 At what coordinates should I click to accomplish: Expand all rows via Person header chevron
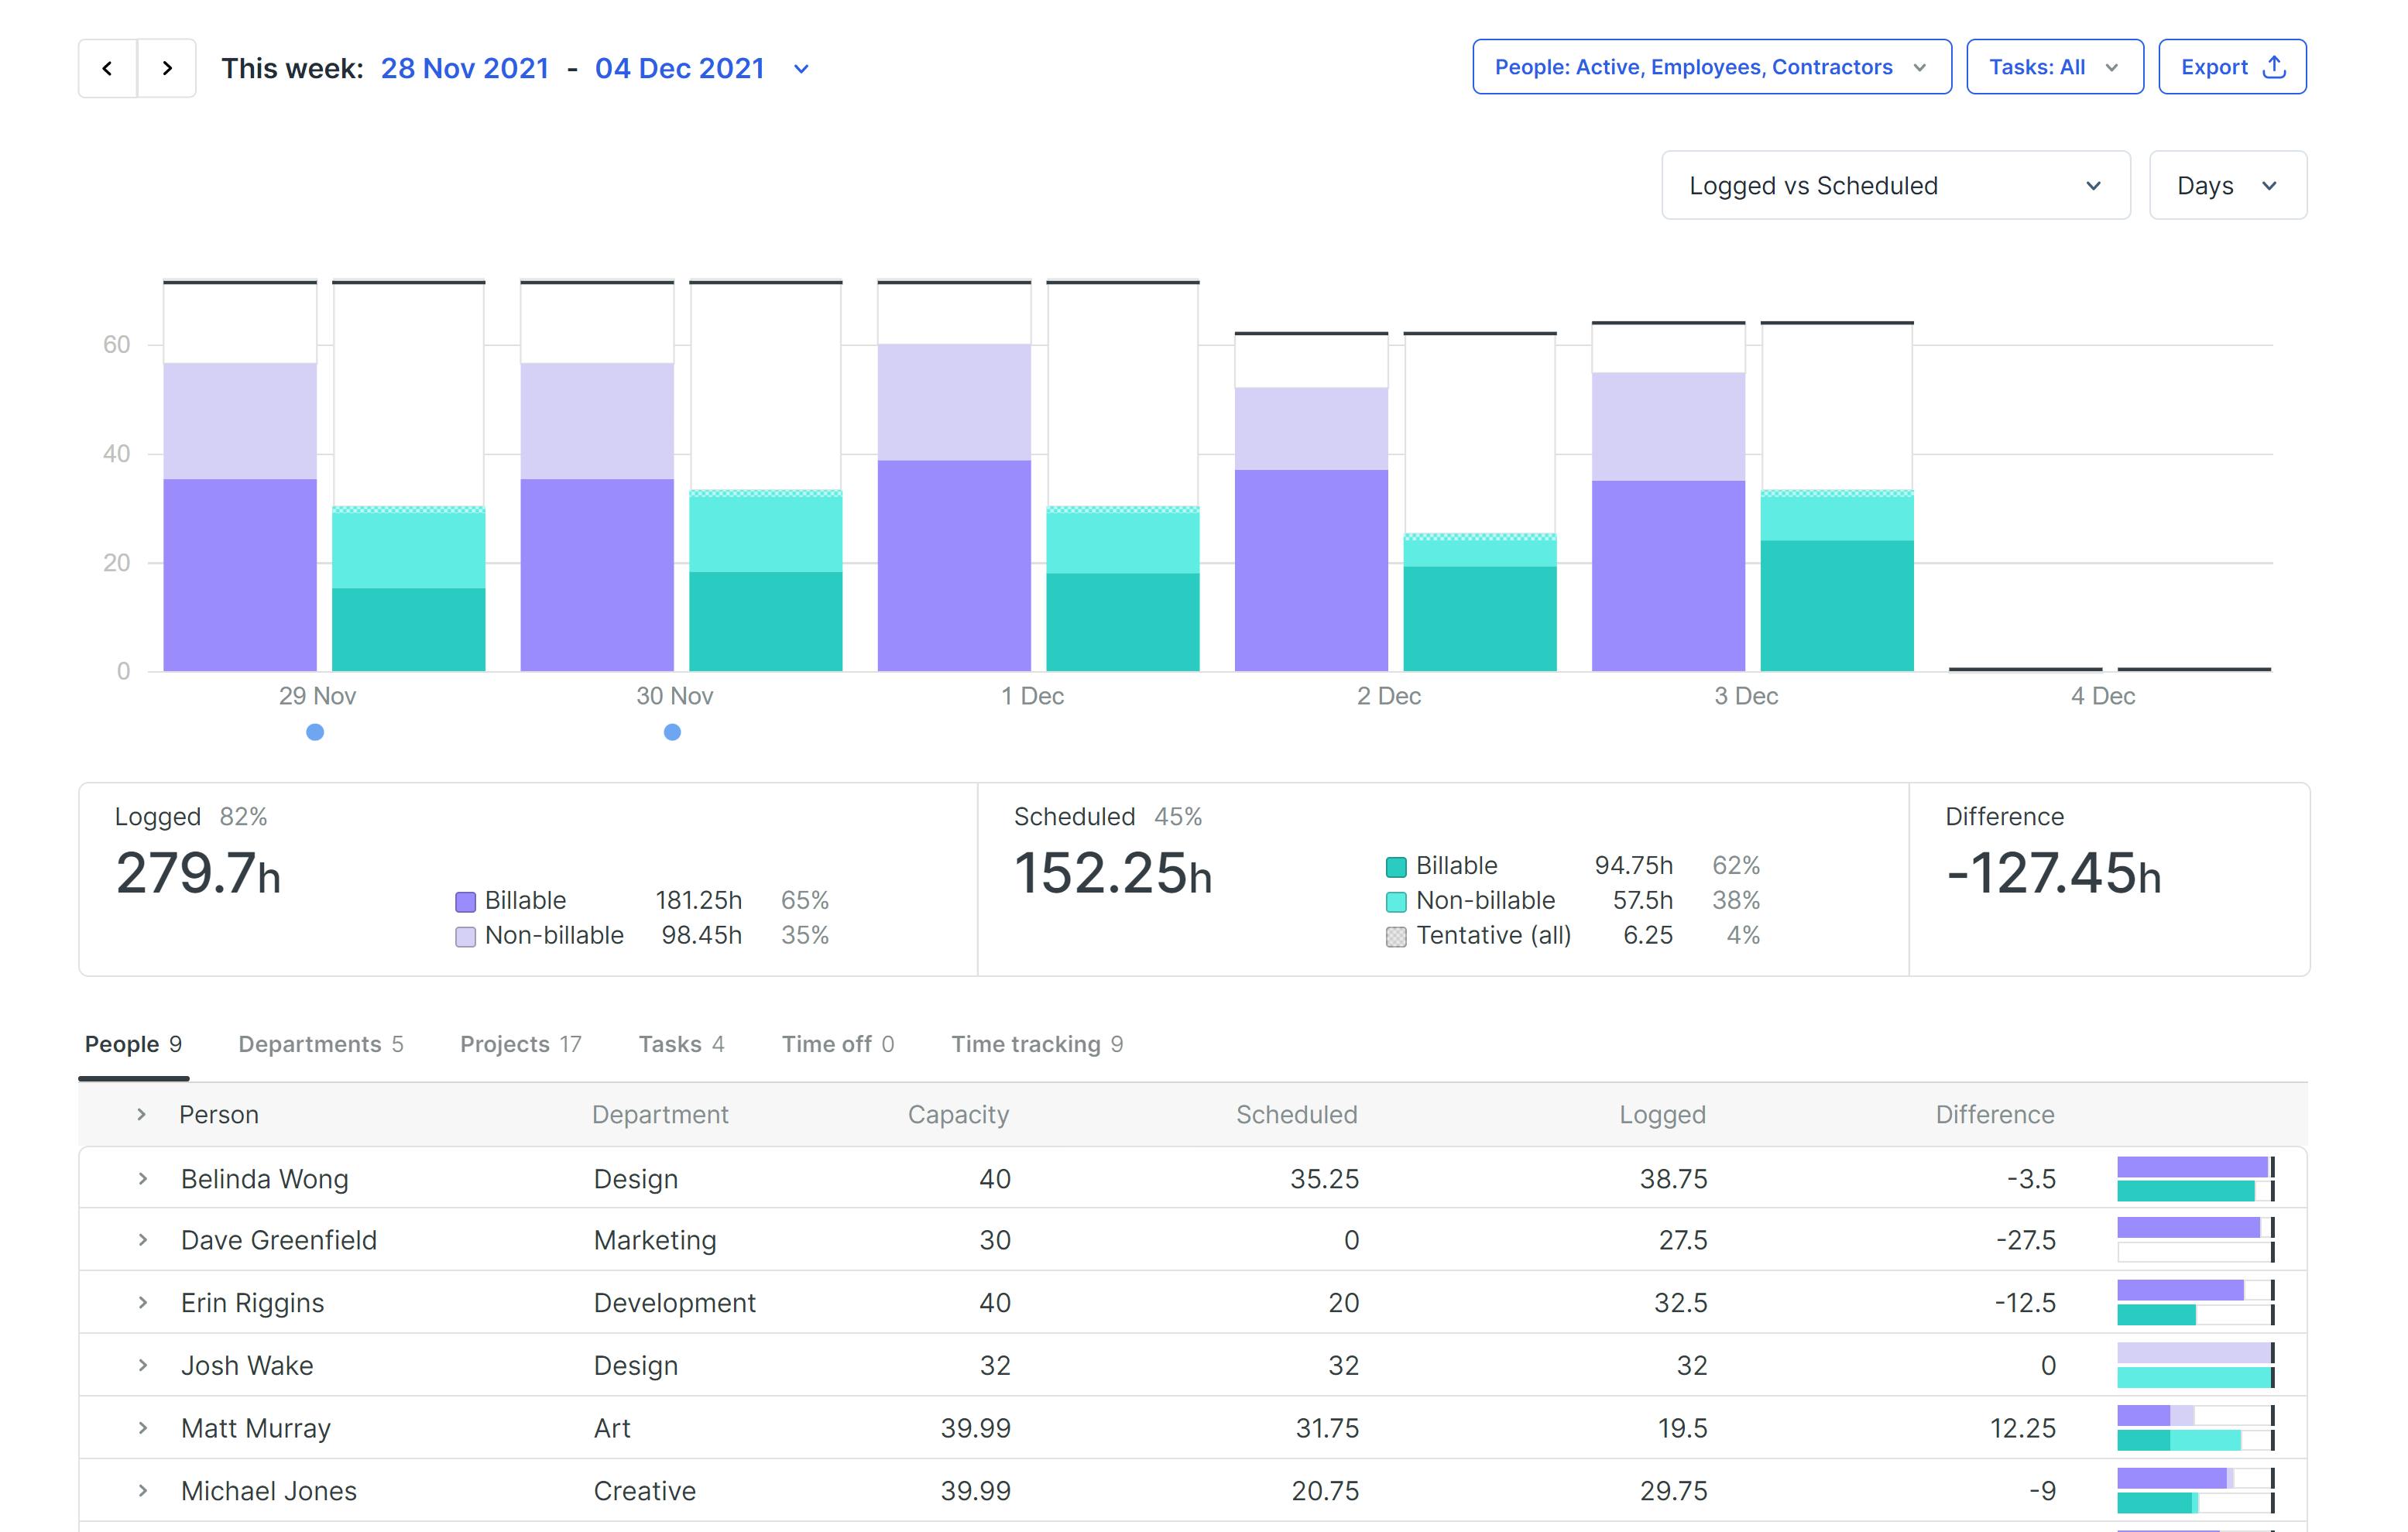click(141, 1114)
